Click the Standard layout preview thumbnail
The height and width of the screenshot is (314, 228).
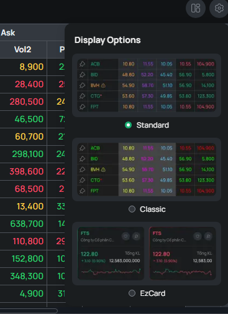click(147, 85)
